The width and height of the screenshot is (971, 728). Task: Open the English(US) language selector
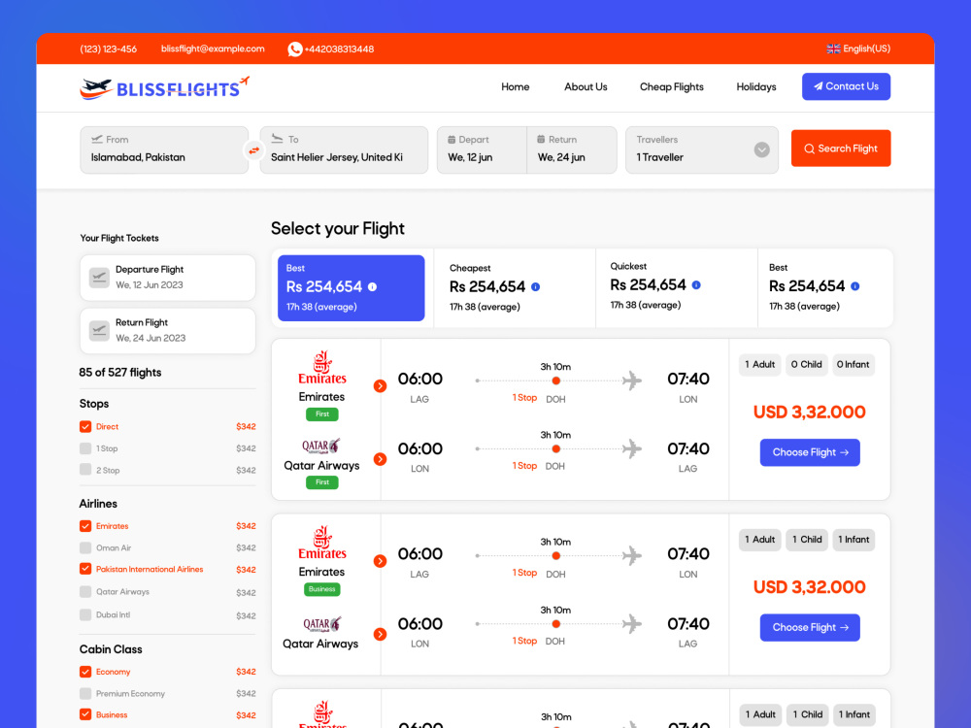[858, 49]
